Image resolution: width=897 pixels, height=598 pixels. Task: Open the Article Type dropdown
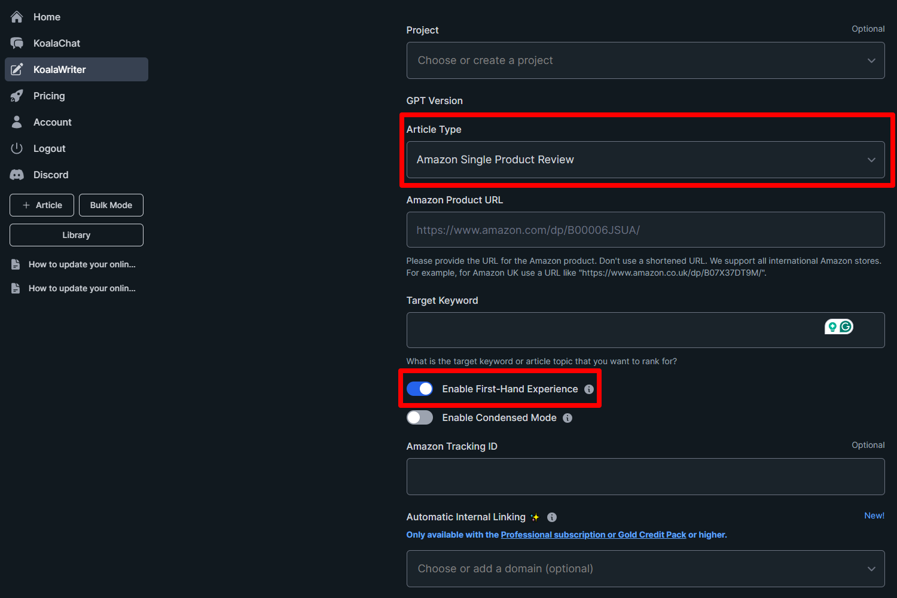(x=645, y=160)
